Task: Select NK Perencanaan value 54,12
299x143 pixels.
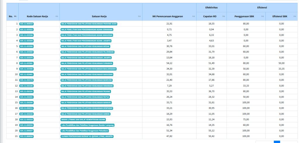Action: pos(169,63)
